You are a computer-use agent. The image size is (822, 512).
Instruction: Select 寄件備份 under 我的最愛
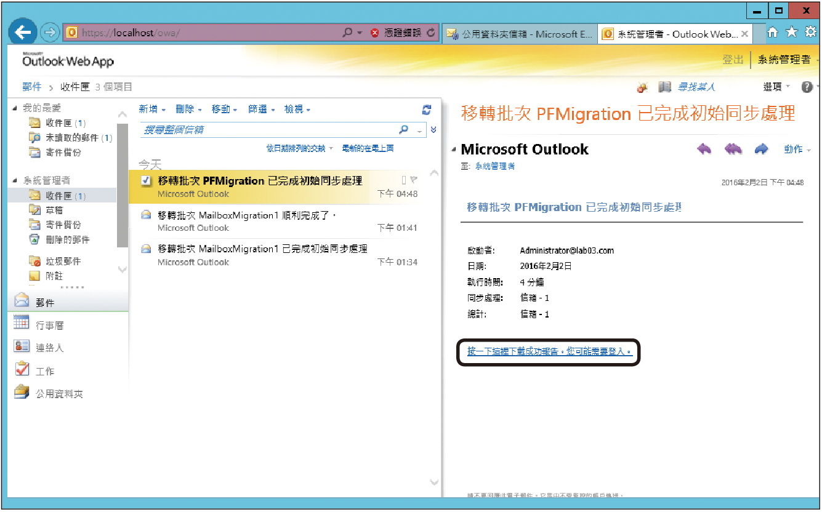coord(55,152)
